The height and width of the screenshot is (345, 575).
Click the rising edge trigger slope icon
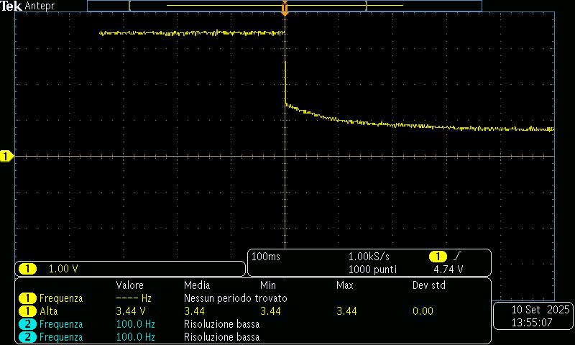[458, 257]
